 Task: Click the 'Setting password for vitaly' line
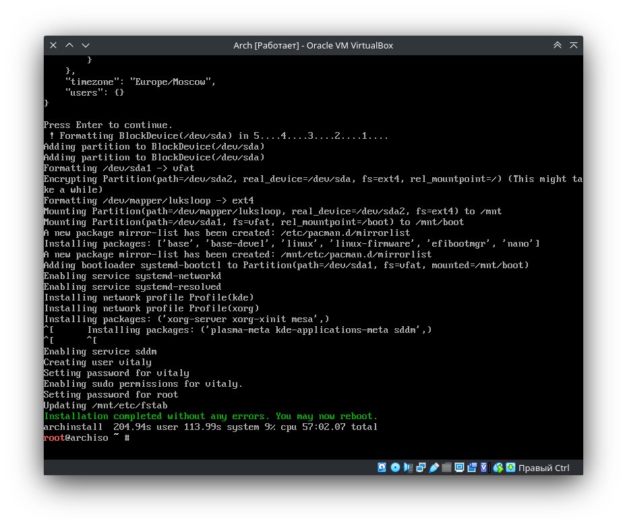coord(117,373)
